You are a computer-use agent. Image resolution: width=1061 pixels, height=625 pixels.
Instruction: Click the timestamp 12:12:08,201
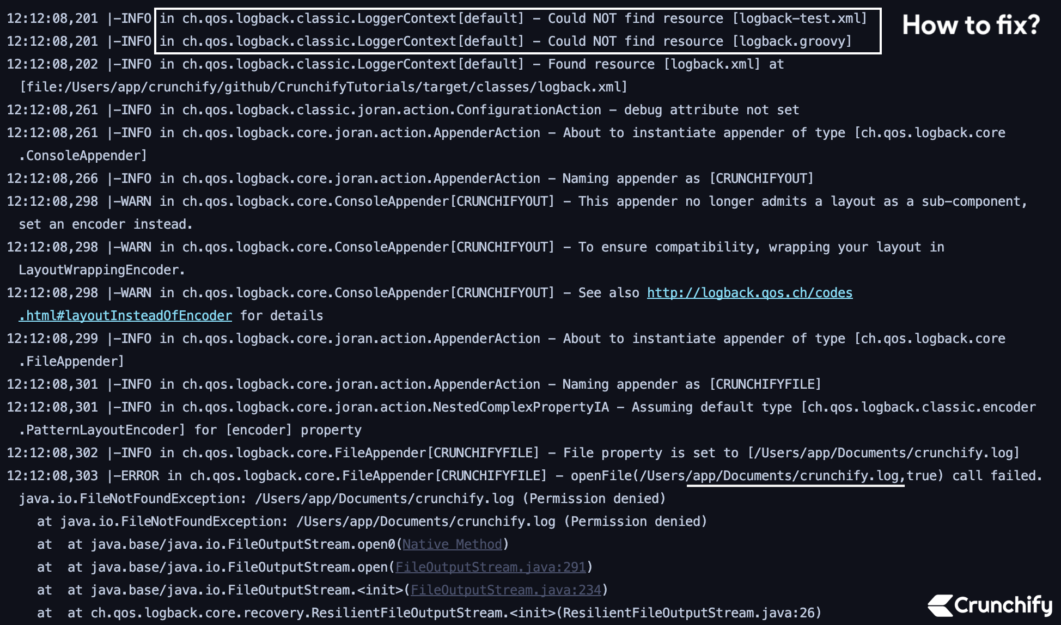coord(52,18)
